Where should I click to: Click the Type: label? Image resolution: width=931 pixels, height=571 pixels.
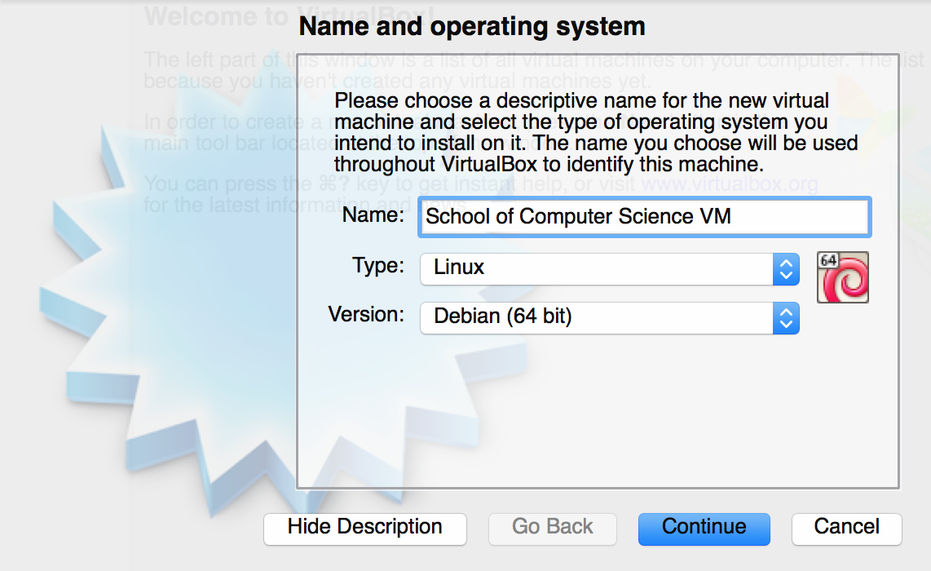click(378, 266)
